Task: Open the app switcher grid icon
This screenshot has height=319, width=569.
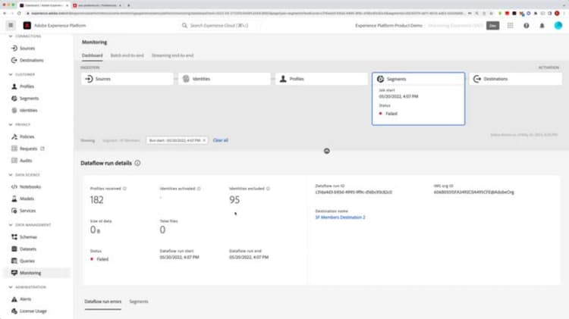Action: coord(511,25)
